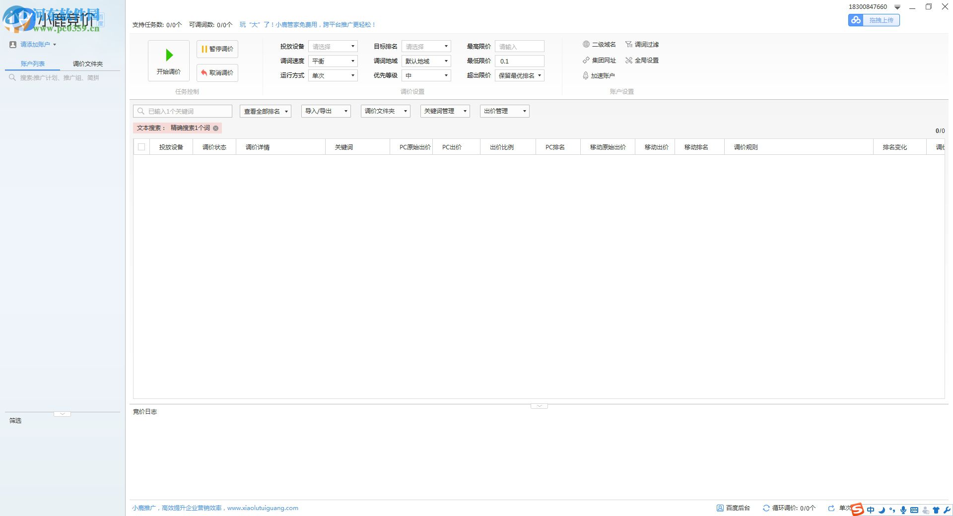This screenshot has height=516, width=953.
Task: Click the keyword search input box
Action: tap(182, 111)
